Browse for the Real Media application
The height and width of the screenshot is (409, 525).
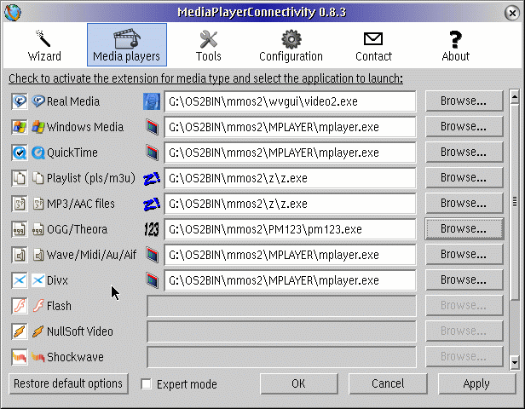click(x=464, y=101)
